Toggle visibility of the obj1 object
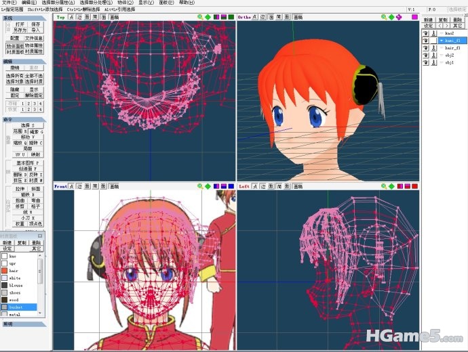 tap(426, 62)
